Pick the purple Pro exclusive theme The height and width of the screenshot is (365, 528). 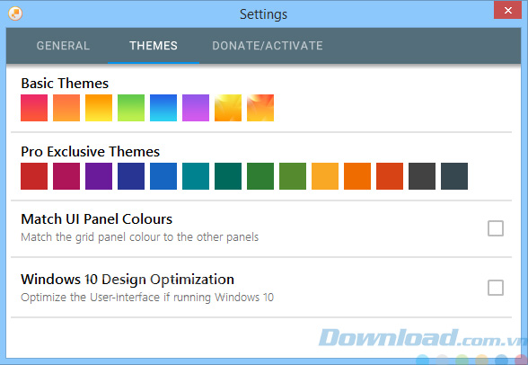click(99, 176)
